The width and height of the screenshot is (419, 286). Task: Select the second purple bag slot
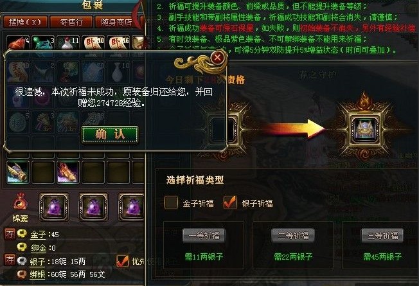tap(93, 207)
